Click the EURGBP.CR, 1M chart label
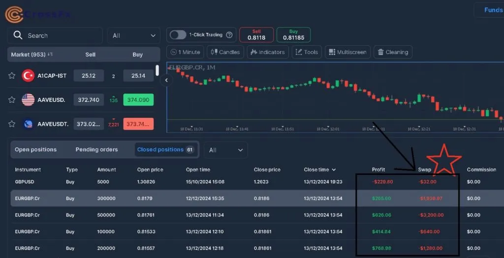The width and height of the screenshot is (504, 258). pos(192,67)
